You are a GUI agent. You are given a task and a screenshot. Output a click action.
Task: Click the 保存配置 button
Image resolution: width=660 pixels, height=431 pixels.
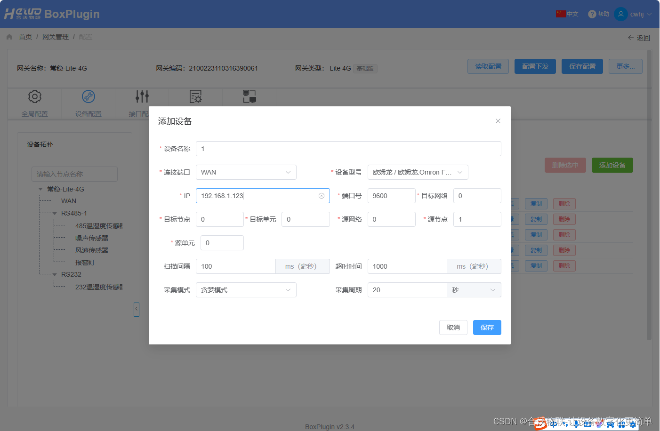point(582,66)
